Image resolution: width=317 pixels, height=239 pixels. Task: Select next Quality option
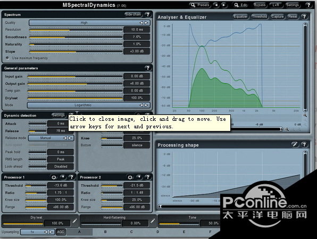coord(146,23)
